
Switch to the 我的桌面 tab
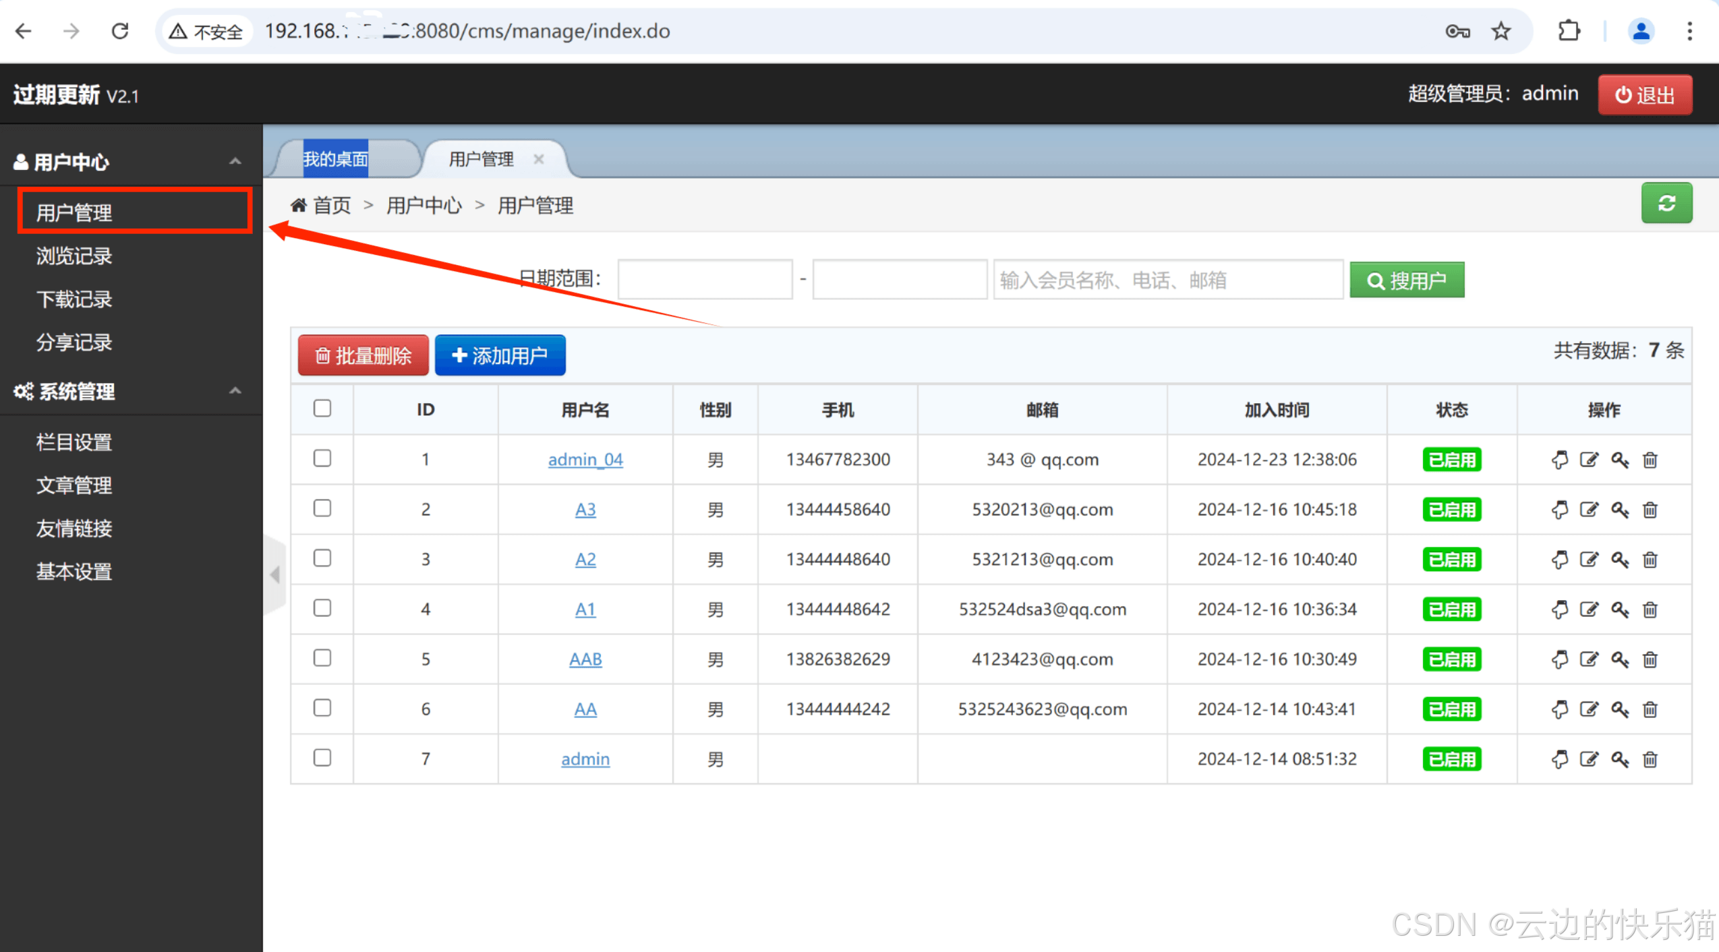(335, 159)
